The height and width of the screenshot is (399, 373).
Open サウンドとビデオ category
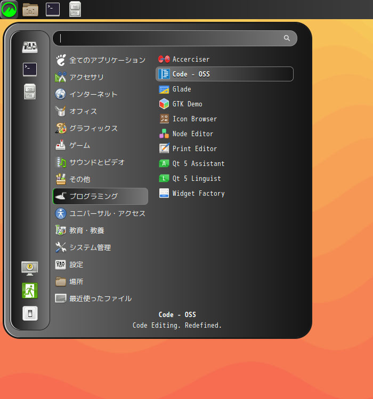pos(101,162)
